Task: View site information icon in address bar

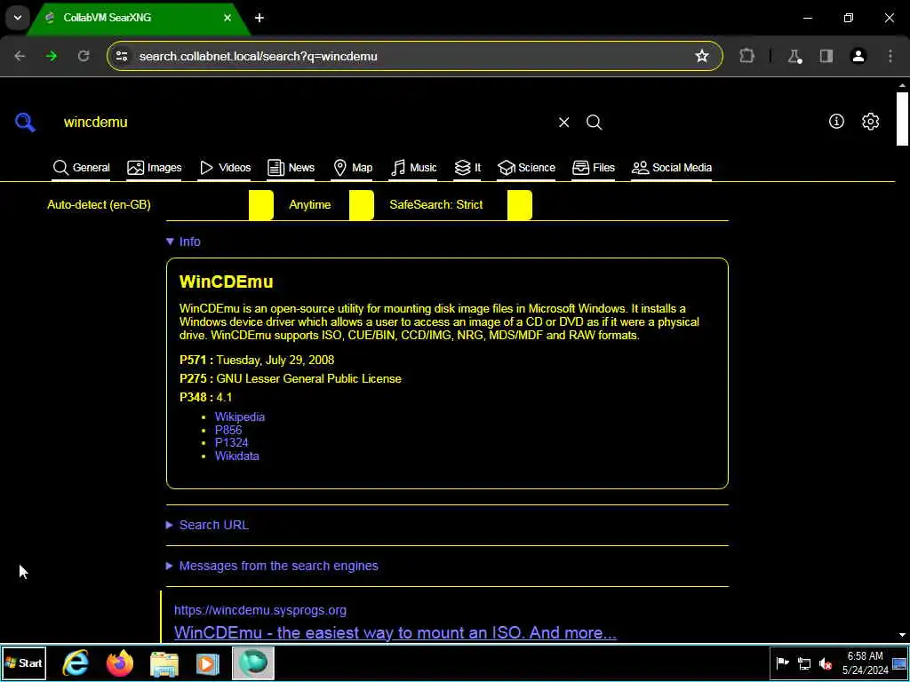Action: click(x=121, y=56)
